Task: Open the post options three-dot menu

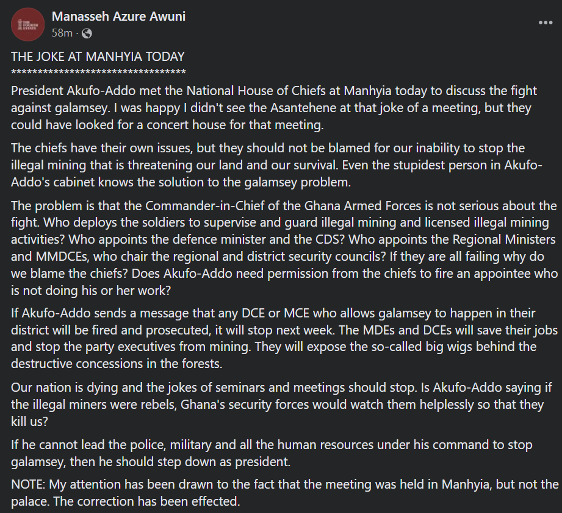Action: click(545, 23)
